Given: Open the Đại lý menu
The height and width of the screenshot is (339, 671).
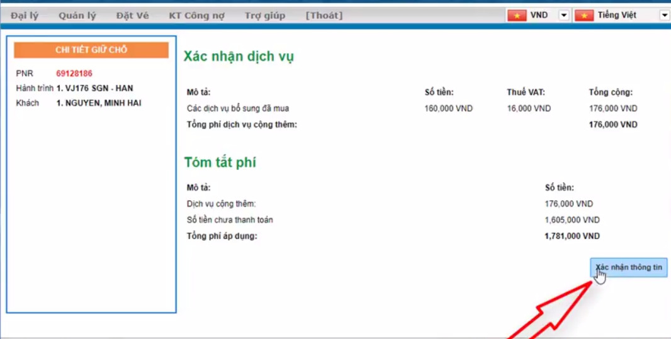Looking at the screenshot, I should coord(25,16).
